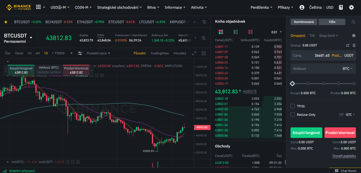Click the quick trade panel drag handle

pos(6,70)
